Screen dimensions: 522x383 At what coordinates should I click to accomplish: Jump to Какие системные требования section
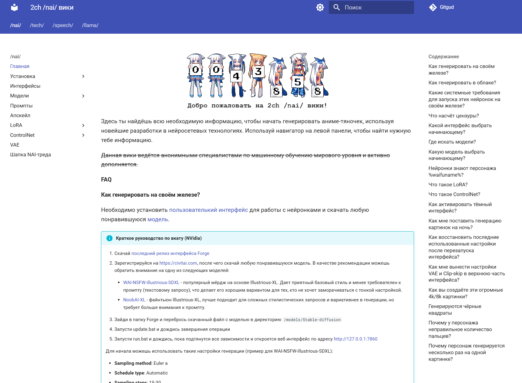[464, 99]
